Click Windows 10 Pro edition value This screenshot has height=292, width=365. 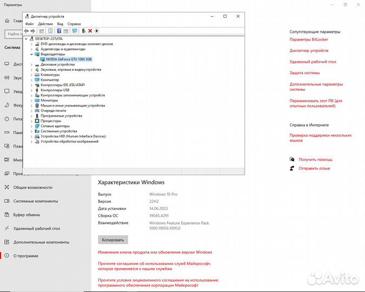(163, 194)
